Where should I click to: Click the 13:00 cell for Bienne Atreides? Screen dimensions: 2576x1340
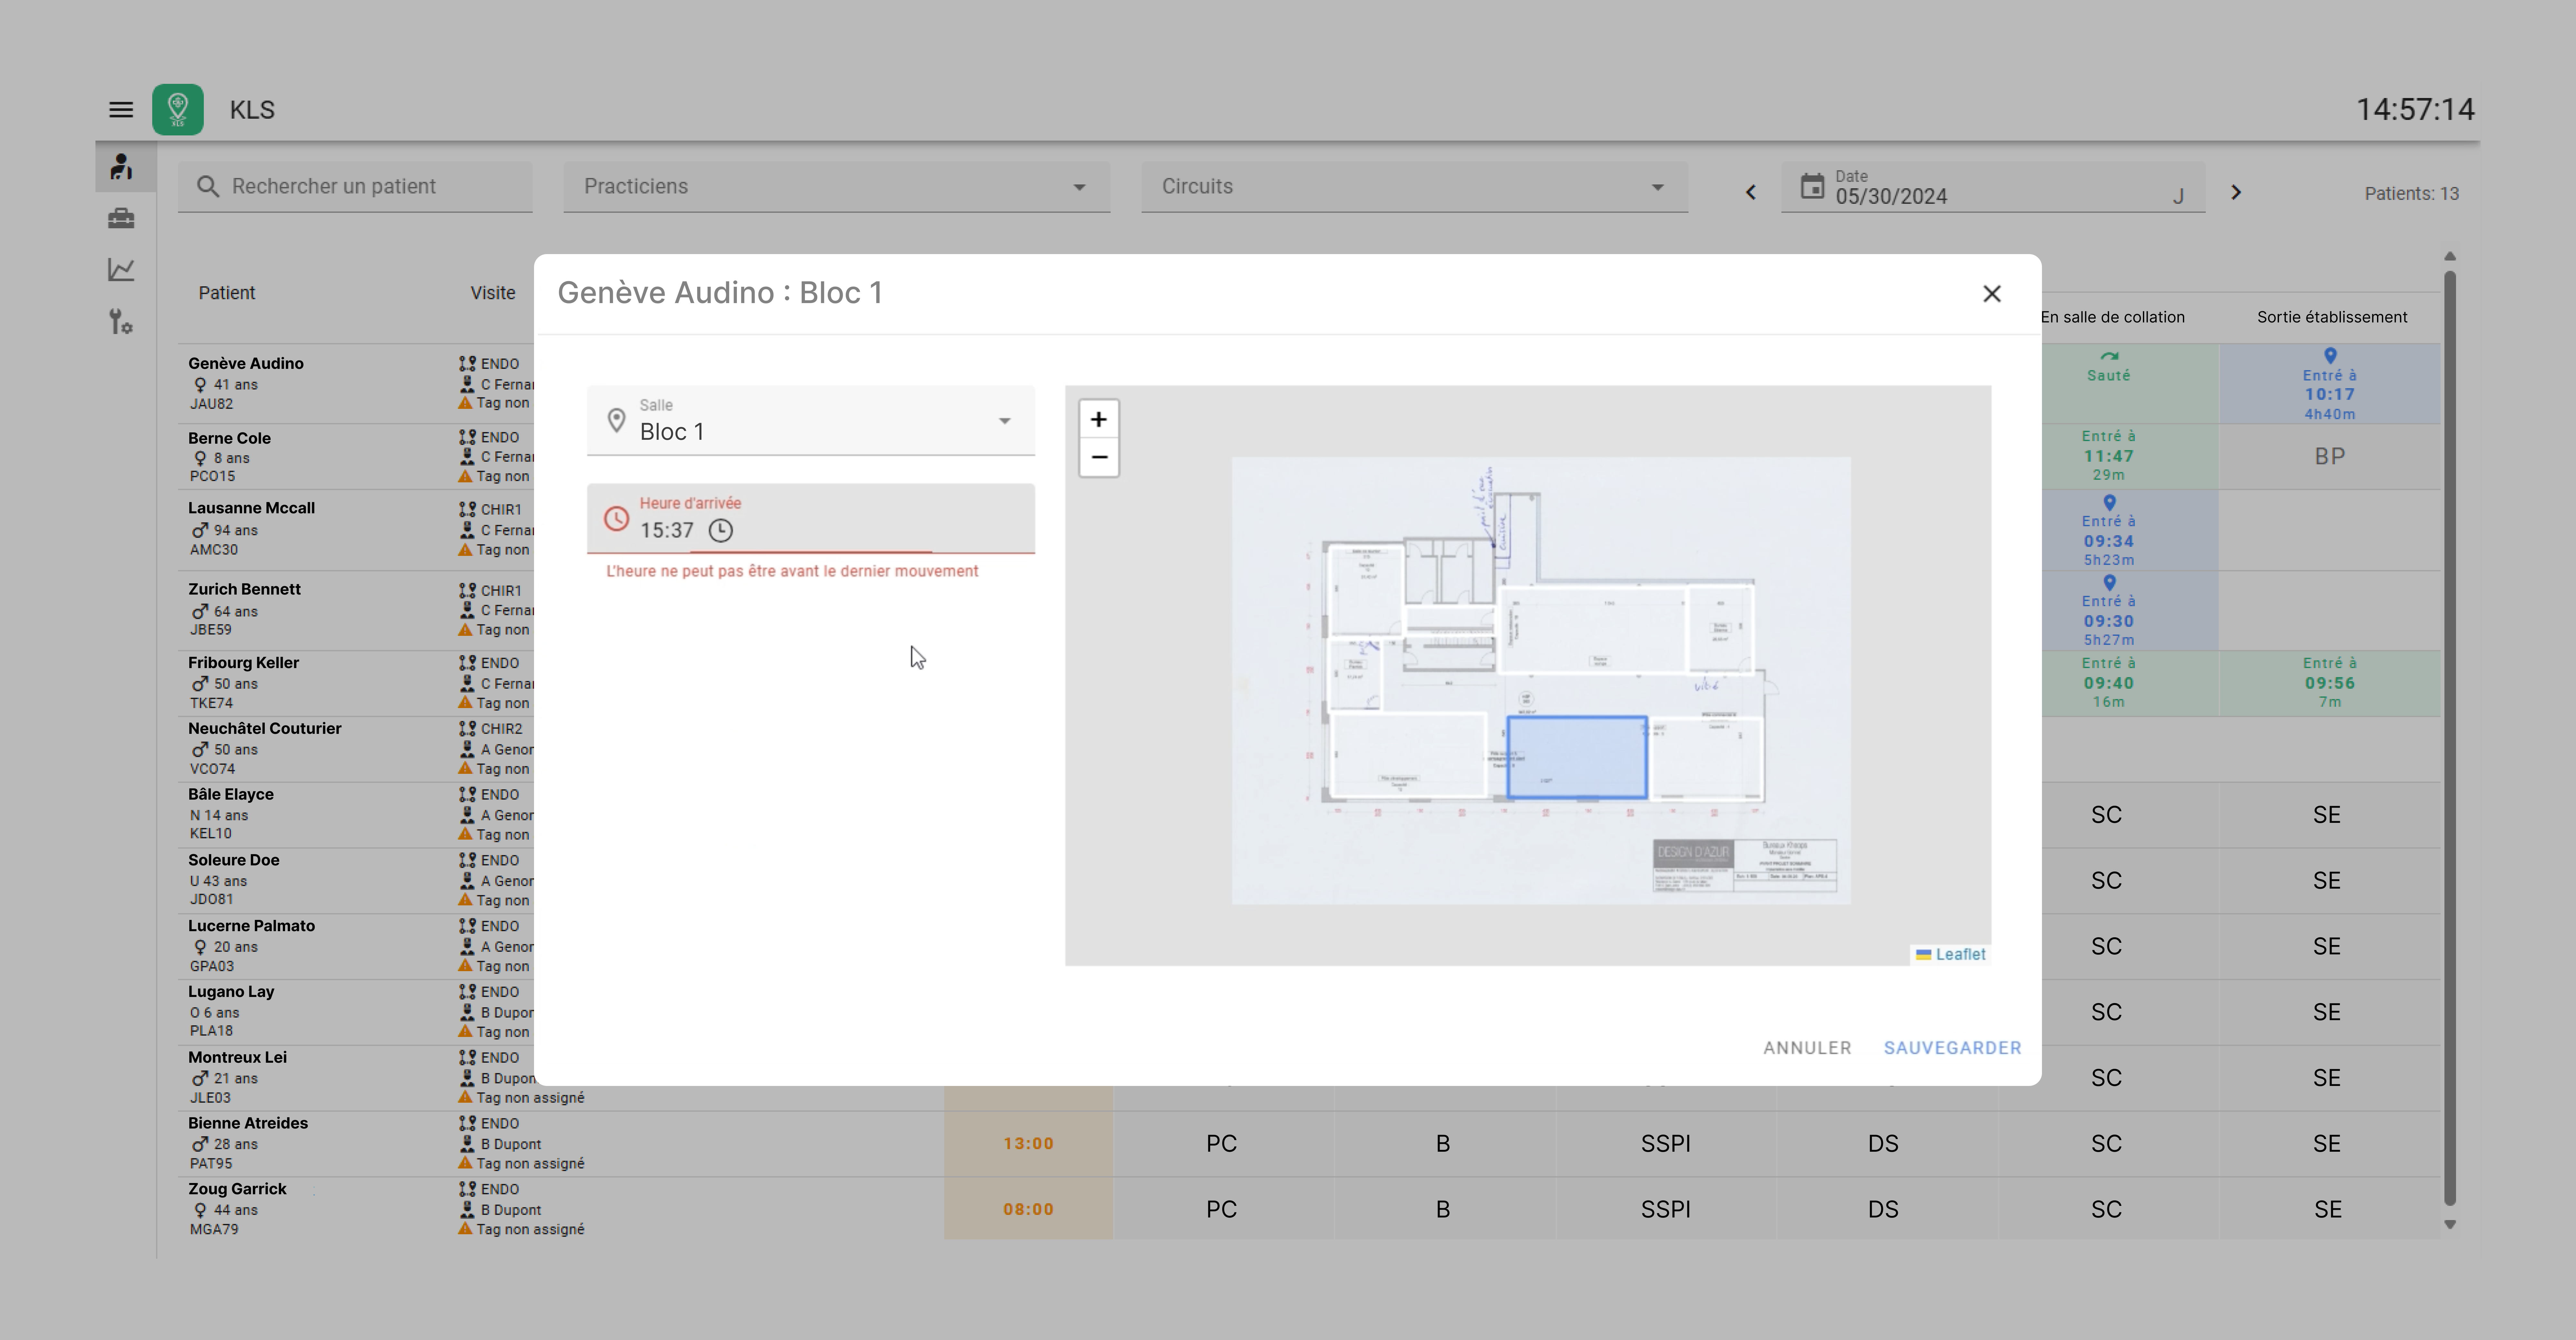[x=1028, y=1144]
